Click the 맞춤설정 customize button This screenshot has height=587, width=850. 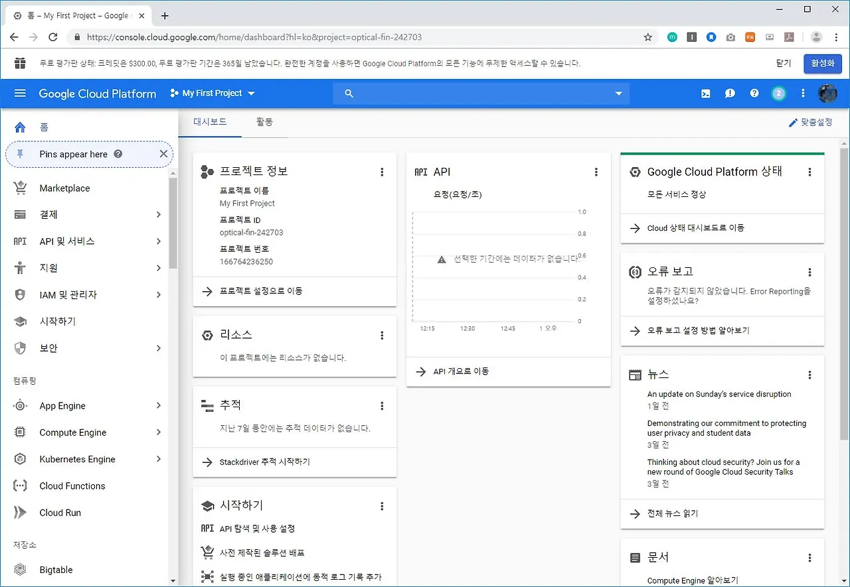pos(810,123)
